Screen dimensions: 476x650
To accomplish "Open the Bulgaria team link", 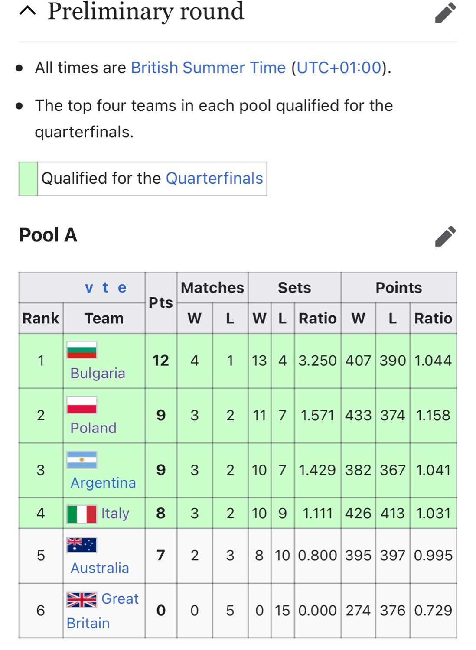I will [x=98, y=373].
